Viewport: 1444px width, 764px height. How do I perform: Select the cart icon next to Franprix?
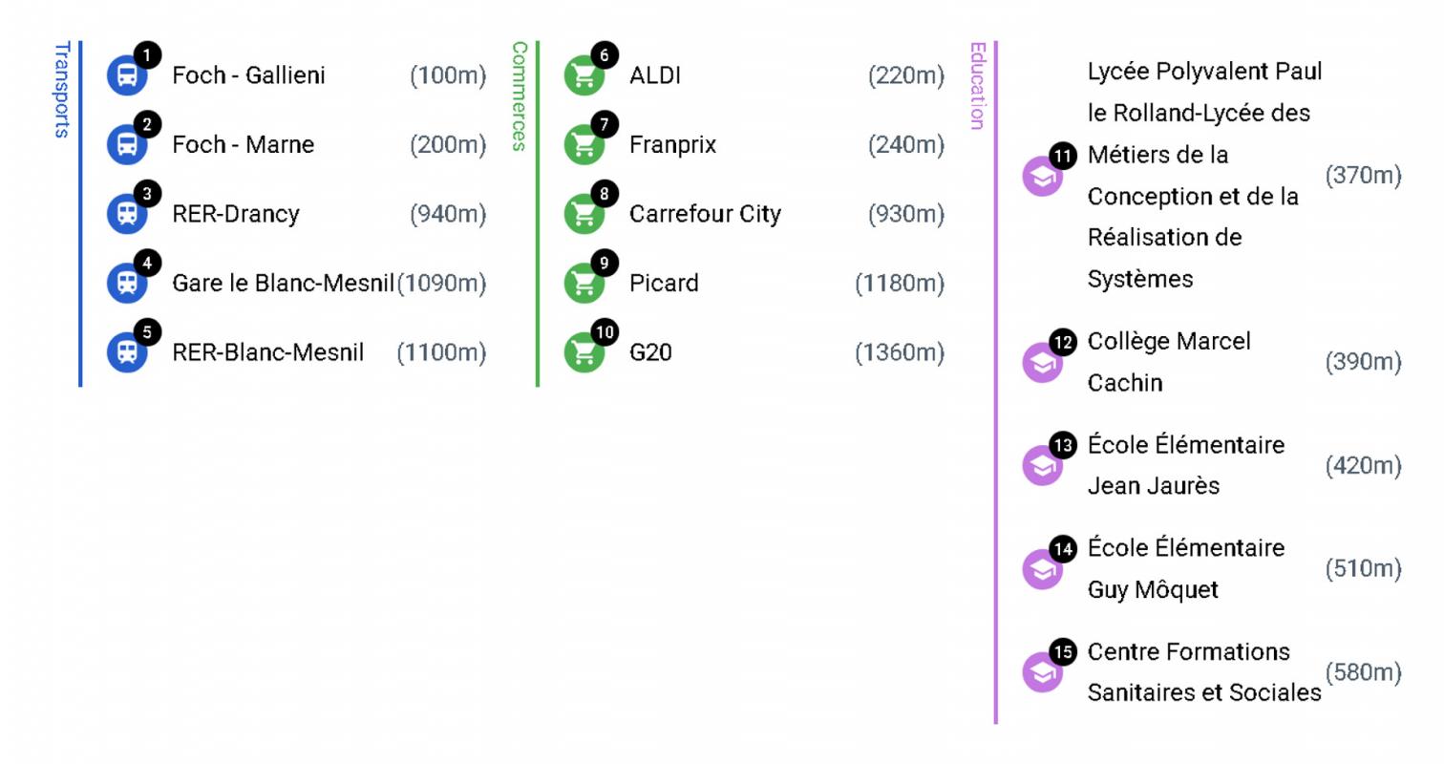584,145
